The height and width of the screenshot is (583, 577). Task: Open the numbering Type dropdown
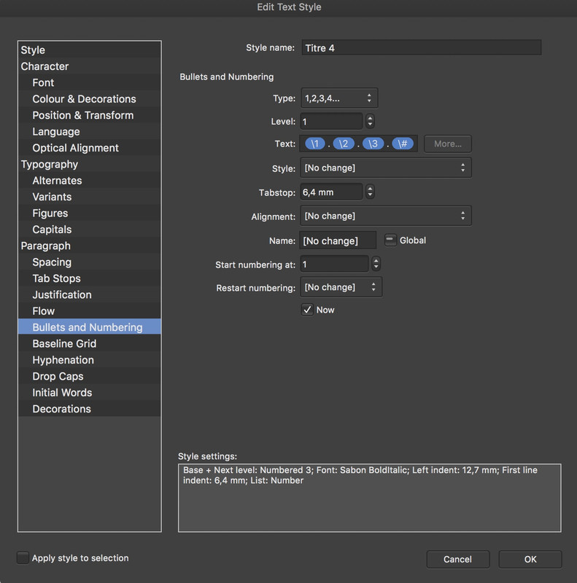(x=338, y=97)
